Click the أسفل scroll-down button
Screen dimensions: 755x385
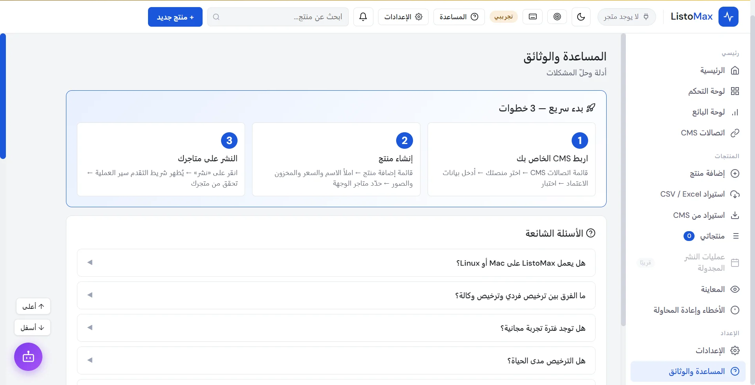pyautogui.click(x=33, y=327)
